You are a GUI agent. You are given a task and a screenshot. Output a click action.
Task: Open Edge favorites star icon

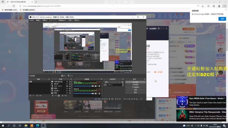pyautogui.click(x=209, y=6)
